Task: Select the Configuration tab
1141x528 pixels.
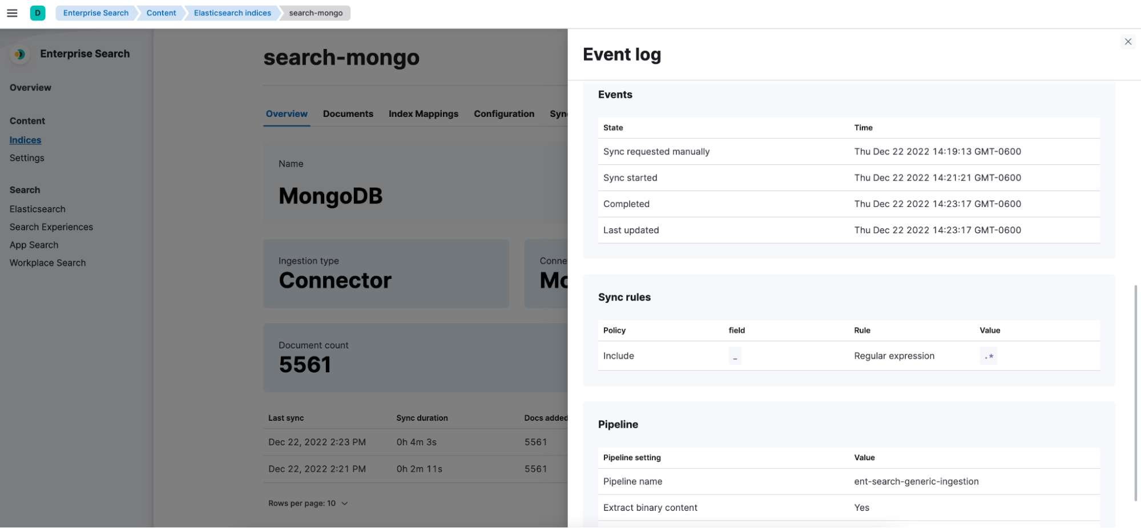Action: point(504,114)
